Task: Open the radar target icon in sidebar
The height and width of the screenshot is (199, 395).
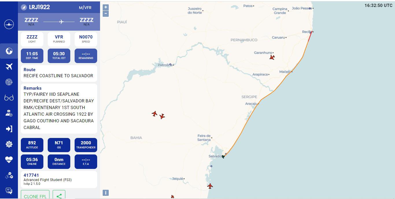Action: (x=9, y=82)
